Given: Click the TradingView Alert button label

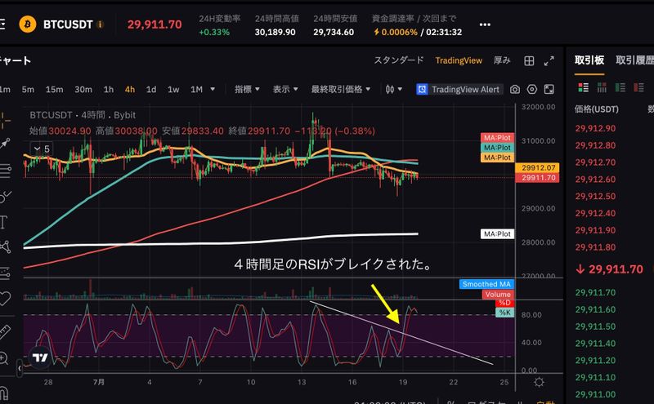Looking at the screenshot, I should coord(465,89).
